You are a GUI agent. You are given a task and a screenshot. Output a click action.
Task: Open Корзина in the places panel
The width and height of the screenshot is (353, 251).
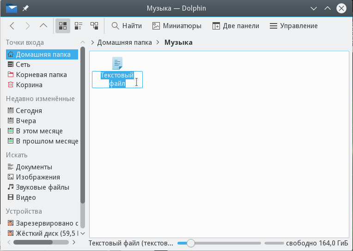29,85
